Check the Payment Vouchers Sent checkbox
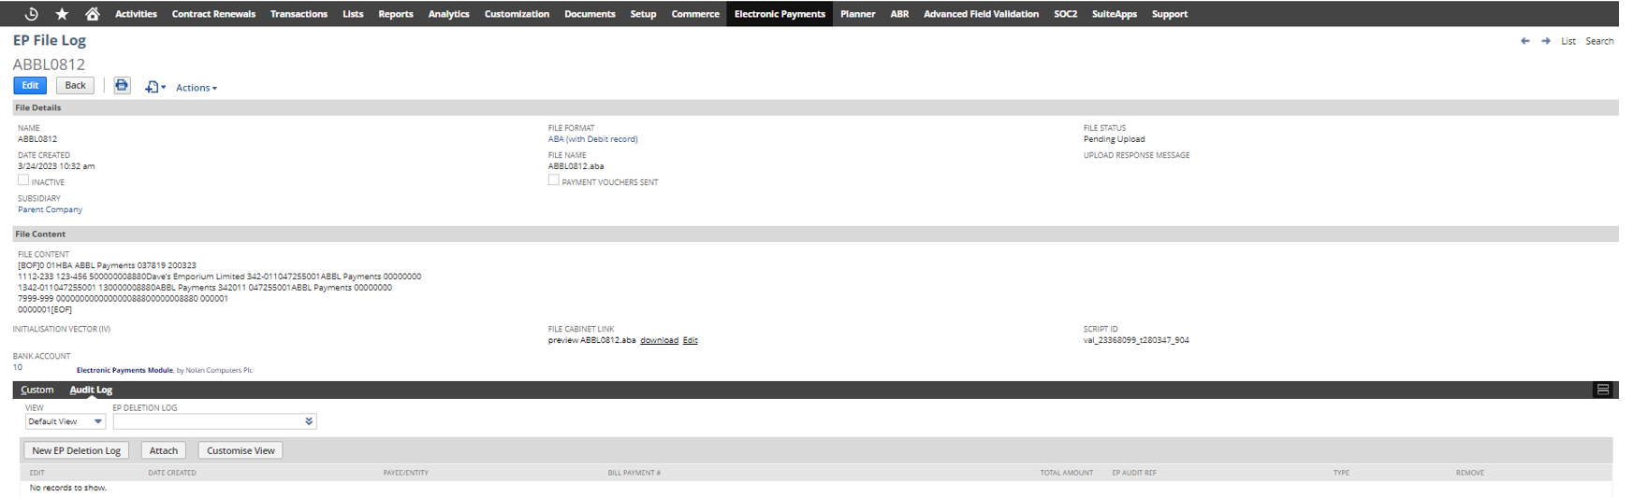Viewport: 1633px width, 497px height. 554,180
